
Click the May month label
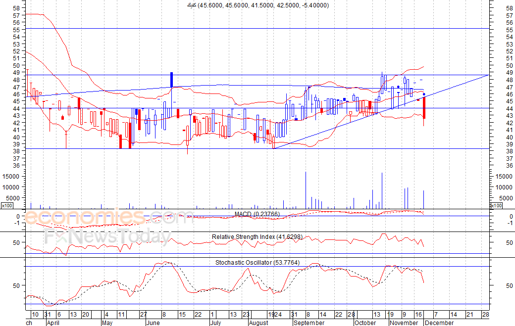(107, 323)
